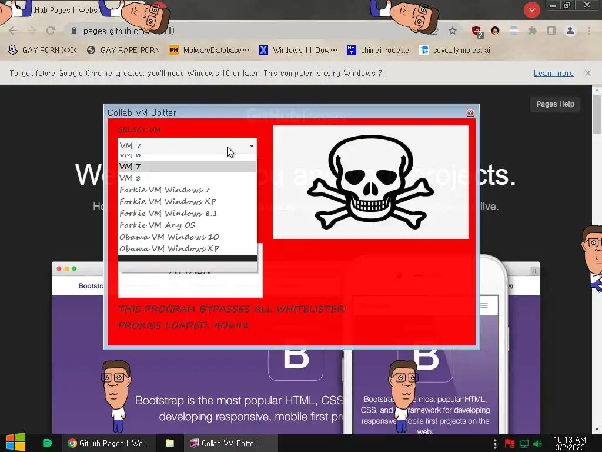Select Forkie VM Windows 8.1 entry
The width and height of the screenshot is (602, 452).
(187, 213)
